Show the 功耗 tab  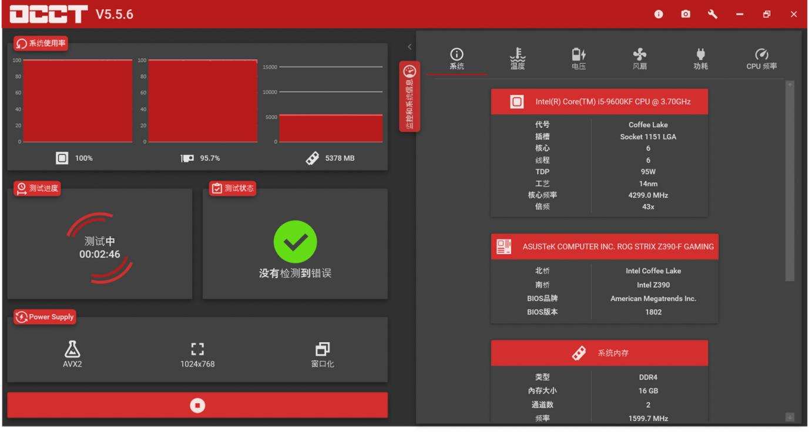(700, 59)
